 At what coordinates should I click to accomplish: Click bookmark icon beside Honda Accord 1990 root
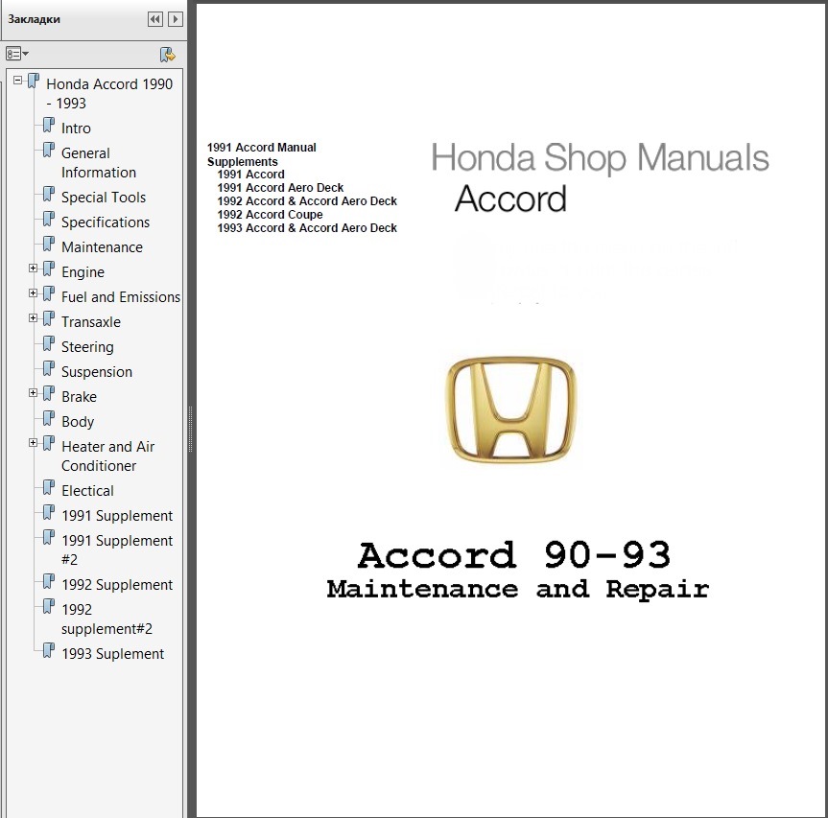[x=34, y=81]
